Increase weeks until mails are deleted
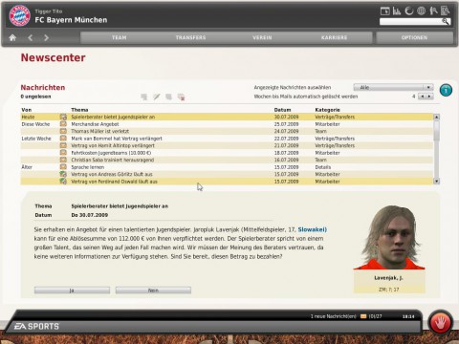Image resolution: width=459 pixels, height=344 pixels. 429,97
